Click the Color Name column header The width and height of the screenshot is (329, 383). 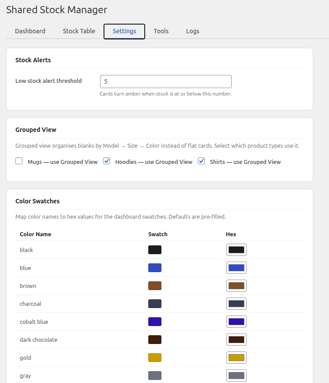35,234
